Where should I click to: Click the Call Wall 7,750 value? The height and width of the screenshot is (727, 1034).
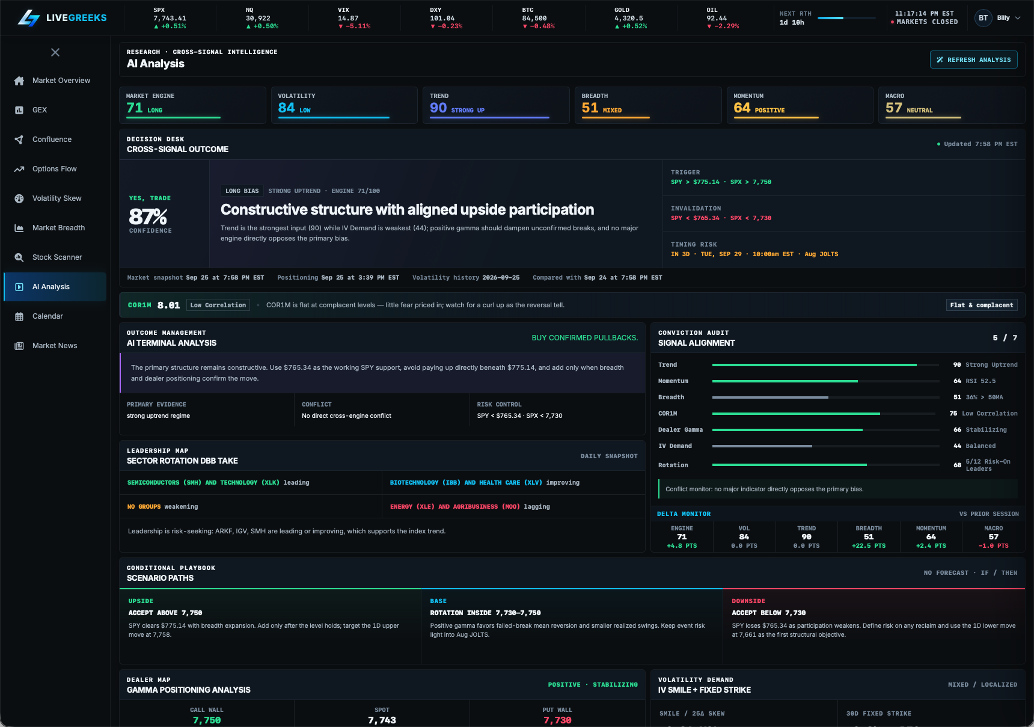[207, 720]
